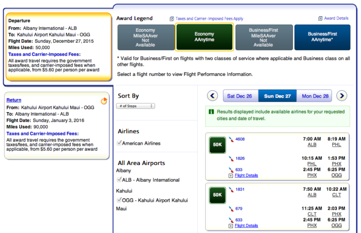Image resolution: width=361 pixels, height=233 pixels.
Task: Switch to the Mon Dec 28 tab
Action: 315,96
